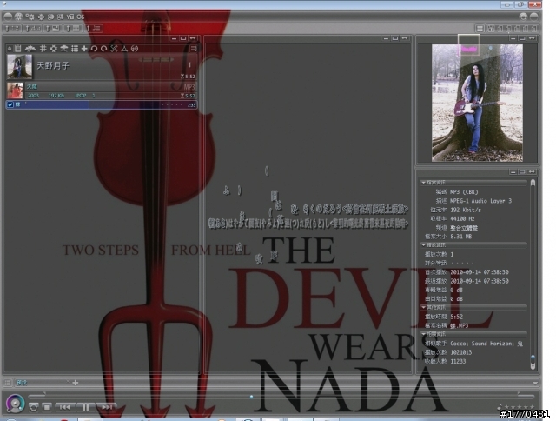Set rating using stars at bottom right
This screenshot has height=421, width=556.
[x=519, y=407]
